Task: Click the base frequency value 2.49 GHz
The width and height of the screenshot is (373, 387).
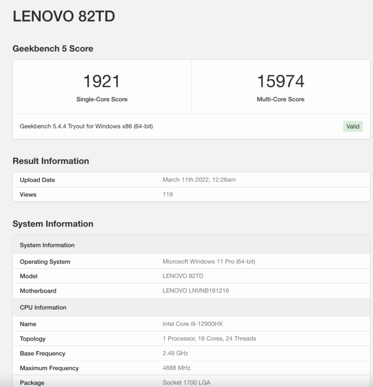Action: tap(175, 353)
